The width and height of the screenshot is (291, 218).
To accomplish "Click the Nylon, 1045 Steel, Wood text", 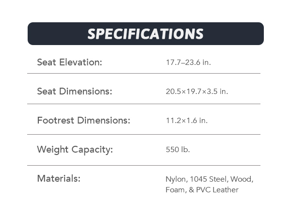I will click(x=209, y=179).
